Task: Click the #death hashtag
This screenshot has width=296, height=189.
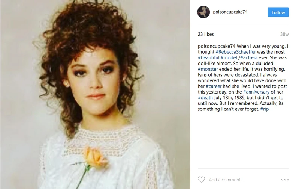Action: click(x=205, y=98)
